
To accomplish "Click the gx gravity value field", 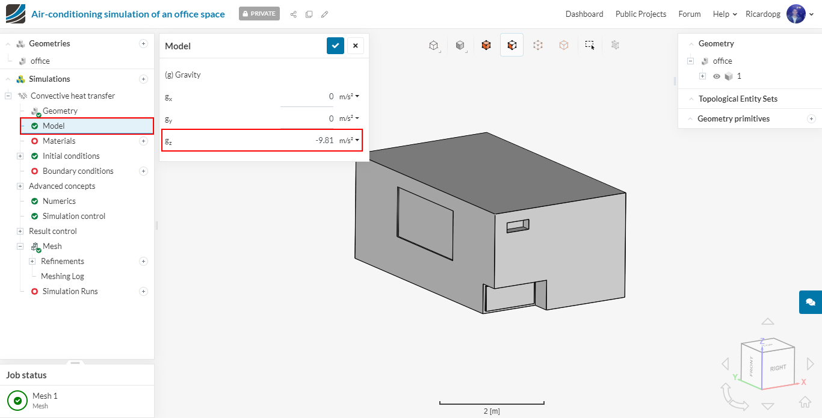I will [x=307, y=96].
